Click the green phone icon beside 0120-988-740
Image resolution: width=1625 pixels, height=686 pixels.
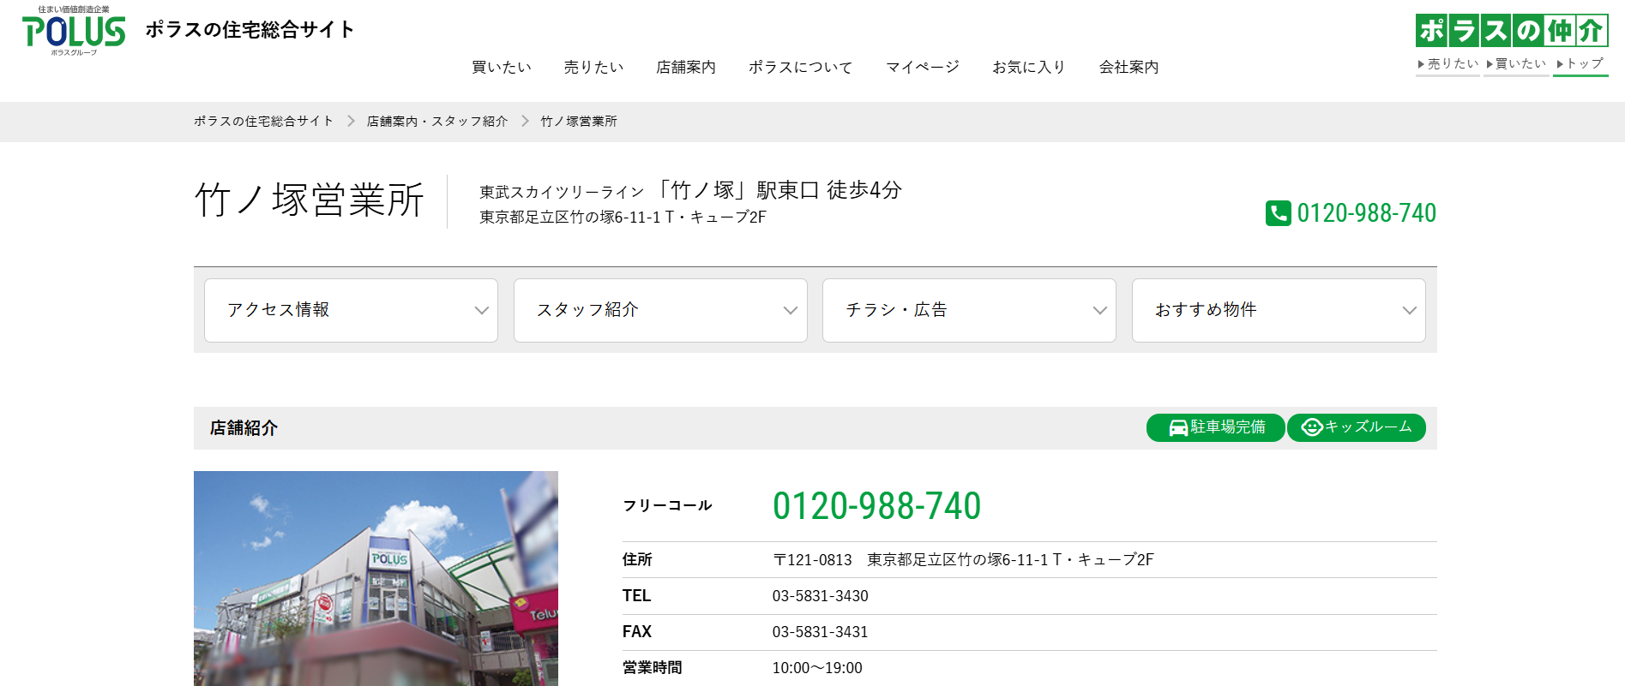coord(1278,213)
